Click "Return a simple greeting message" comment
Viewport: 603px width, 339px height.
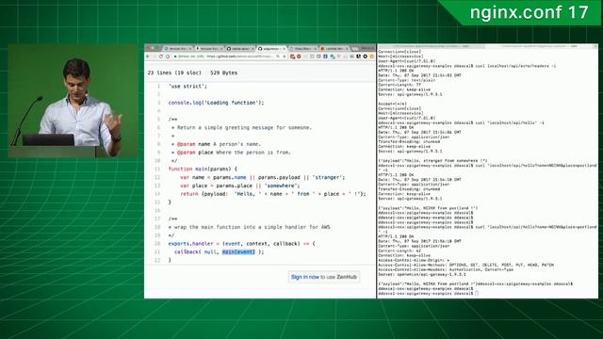pyautogui.click(x=245, y=127)
